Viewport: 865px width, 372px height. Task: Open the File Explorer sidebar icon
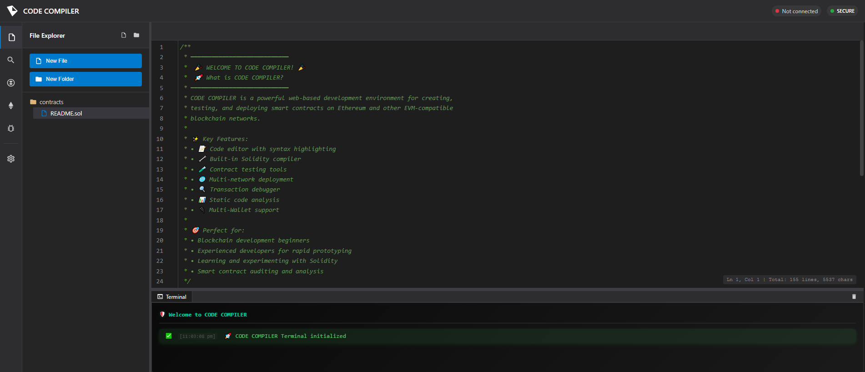pyautogui.click(x=11, y=37)
